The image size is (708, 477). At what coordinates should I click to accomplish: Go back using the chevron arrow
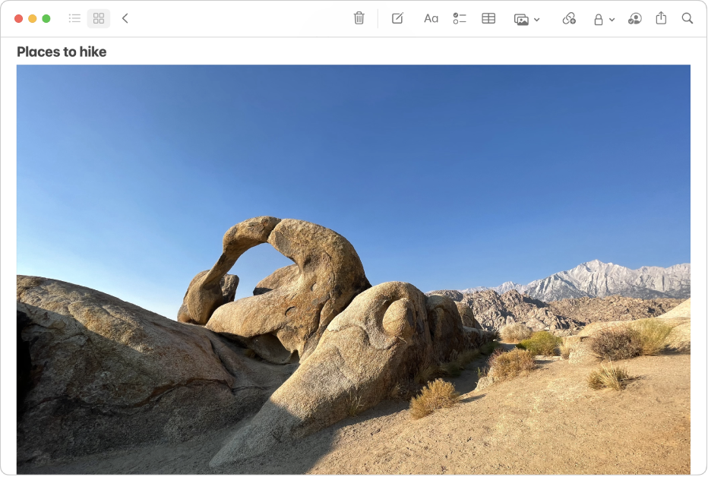(125, 18)
